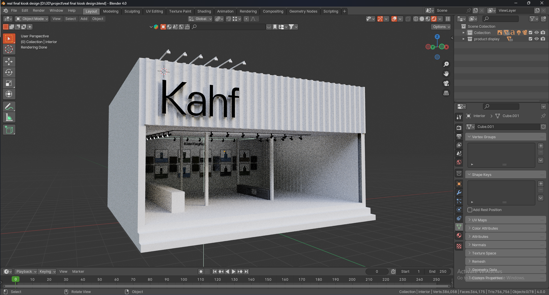
Task: Expand the Color Attributes panel
Action: pos(506,228)
